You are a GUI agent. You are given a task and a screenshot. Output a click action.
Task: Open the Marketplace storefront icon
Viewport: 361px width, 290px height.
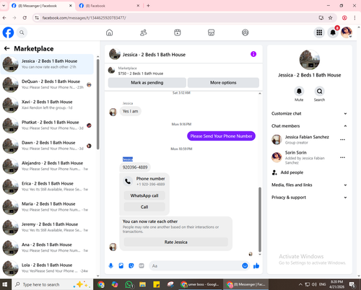pos(212,32)
